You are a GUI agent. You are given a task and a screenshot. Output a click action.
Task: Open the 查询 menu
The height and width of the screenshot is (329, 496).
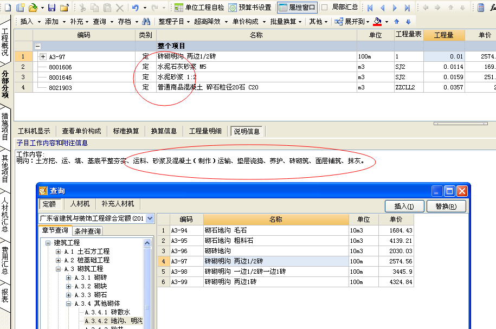[x=103, y=22]
